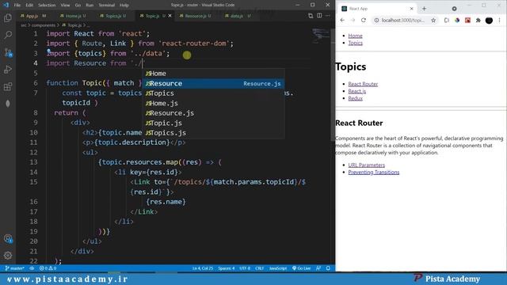Click Ln 4, Col 25 cursor position indicator
507x285 pixels.
click(x=203, y=268)
